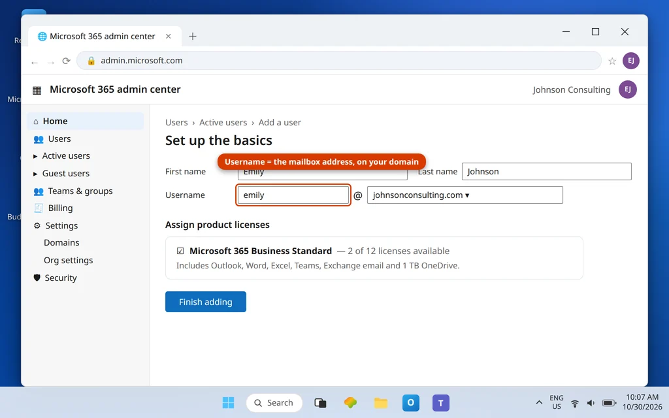
Task: Click the Users people icon in sidebar
Action: pyautogui.click(x=39, y=139)
